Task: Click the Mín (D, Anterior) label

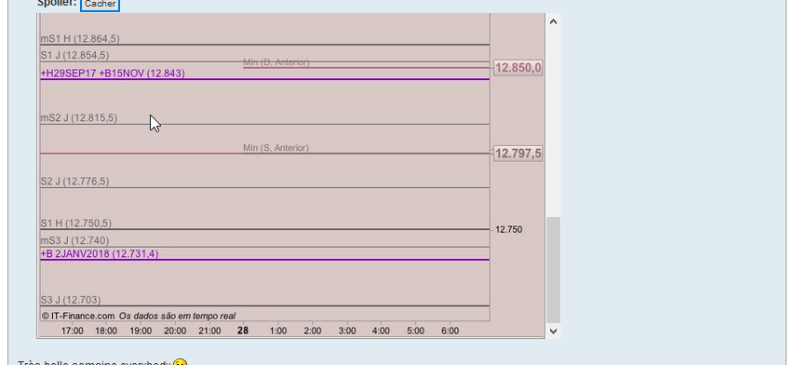Action: [276, 62]
